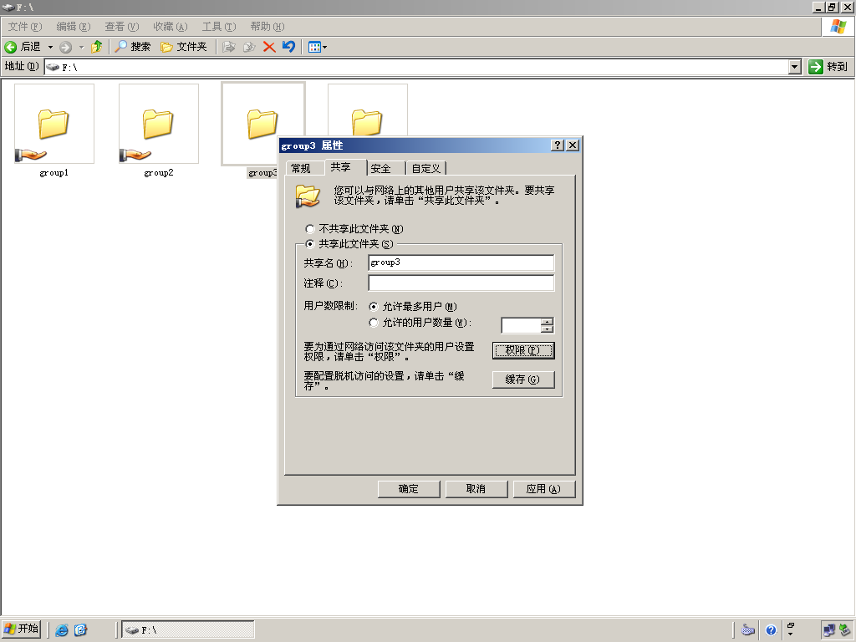856x642 pixels.
Task: Click the F:\ taskbar window button
Action: coord(188,630)
